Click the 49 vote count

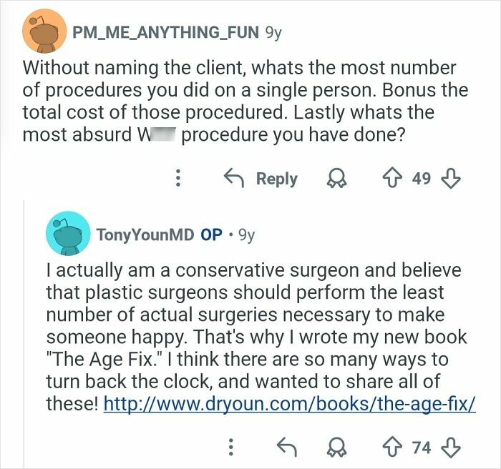click(422, 179)
